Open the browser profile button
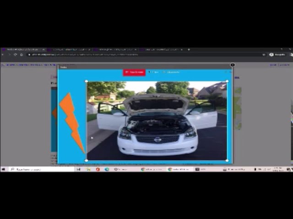The height and width of the screenshot is (219, 293). point(277,54)
